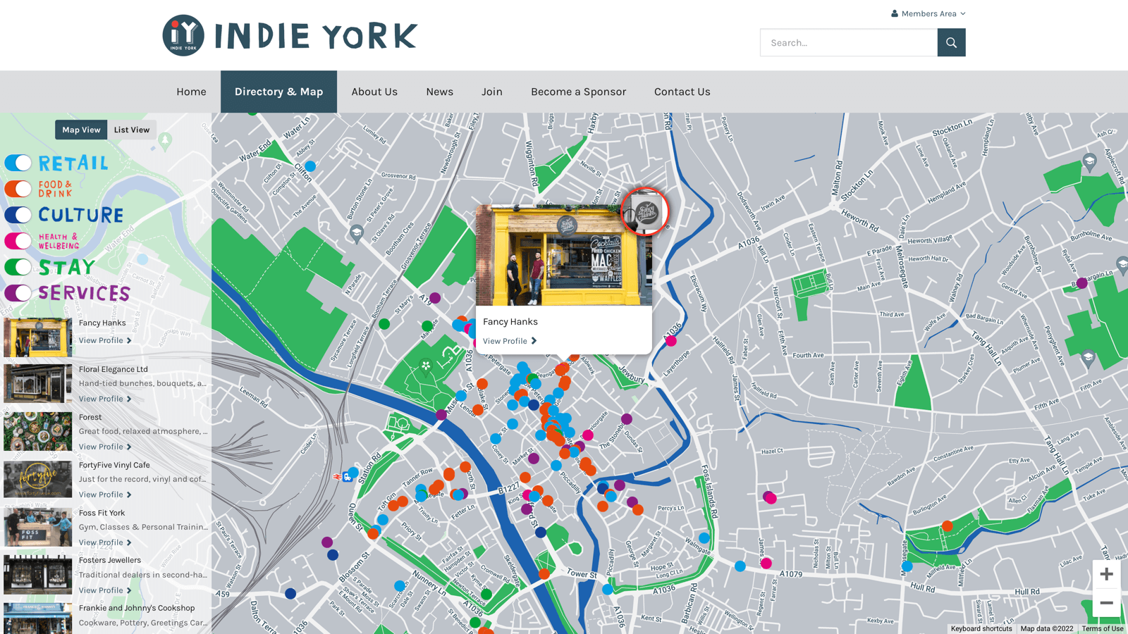Disable the Stay category filter
The image size is (1128, 634).
(x=18, y=267)
